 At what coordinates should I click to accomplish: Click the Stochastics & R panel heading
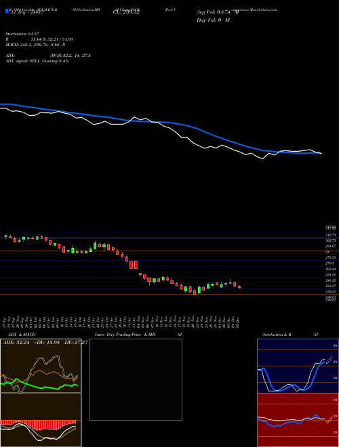277,335
